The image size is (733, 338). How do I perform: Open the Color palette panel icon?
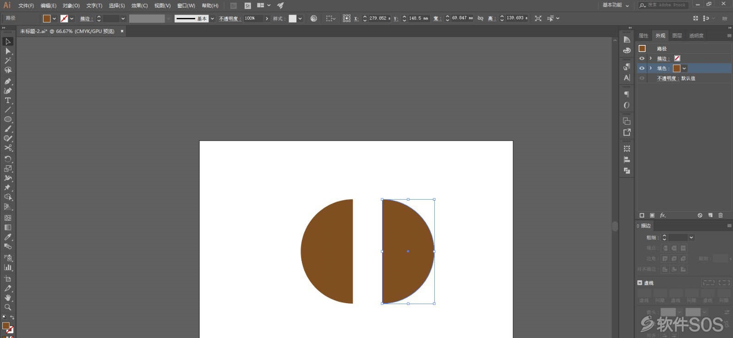tap(627, 50)
